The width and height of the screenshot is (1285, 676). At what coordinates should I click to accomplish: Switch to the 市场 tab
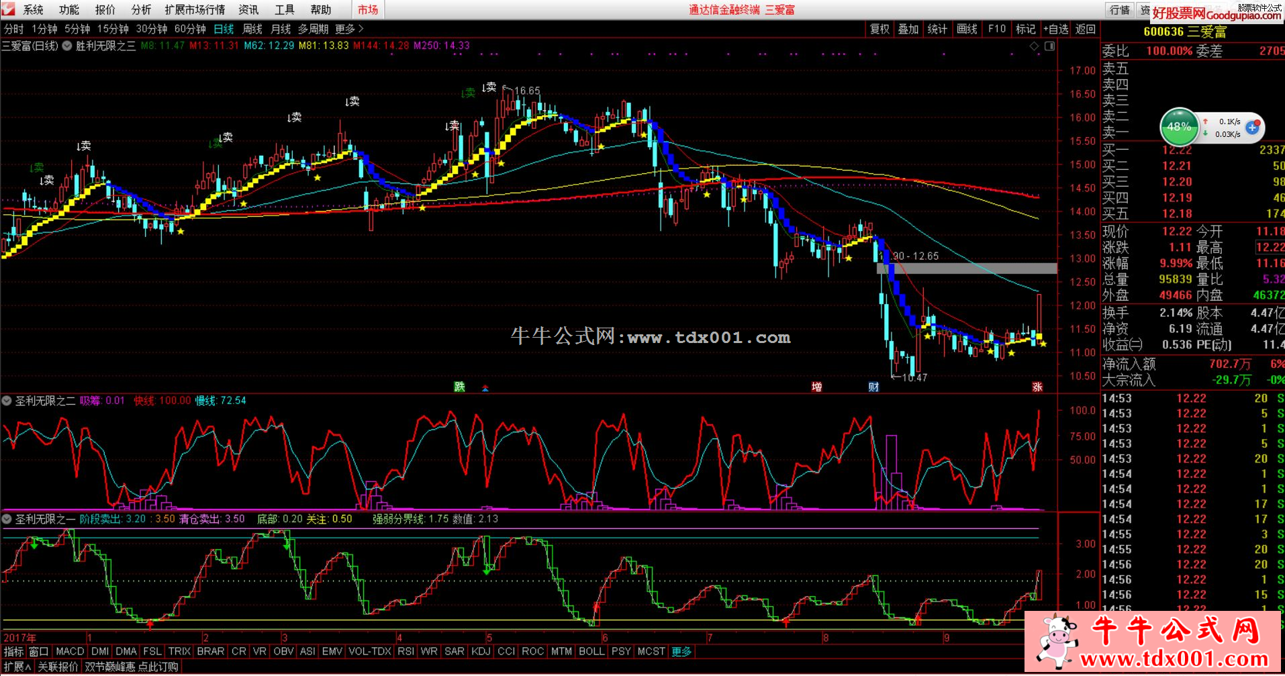pos(368,9)
